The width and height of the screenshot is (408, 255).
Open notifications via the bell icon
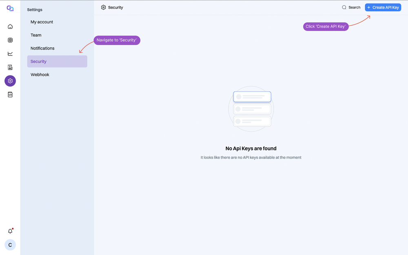pyautogui.click(x=10, y=231)
